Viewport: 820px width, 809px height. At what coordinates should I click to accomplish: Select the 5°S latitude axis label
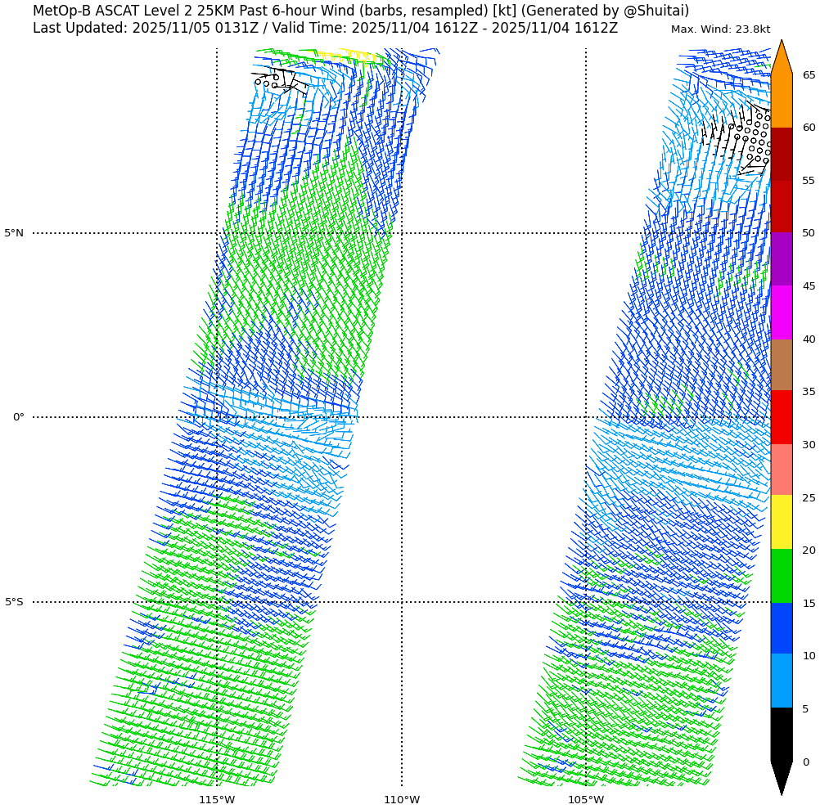click(x=14, y=602)
